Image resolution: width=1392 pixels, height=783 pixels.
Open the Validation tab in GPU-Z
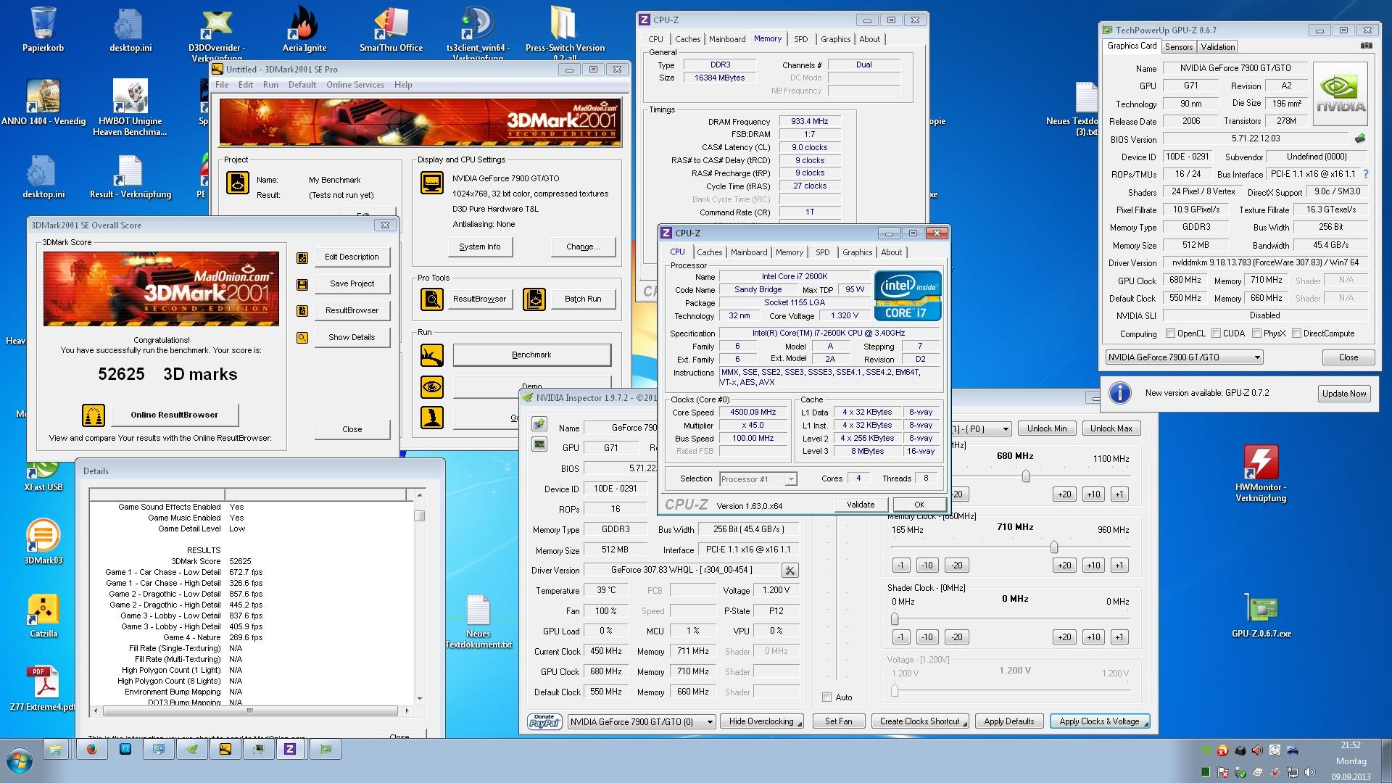pyautogui.click(x=1217, y=47)
